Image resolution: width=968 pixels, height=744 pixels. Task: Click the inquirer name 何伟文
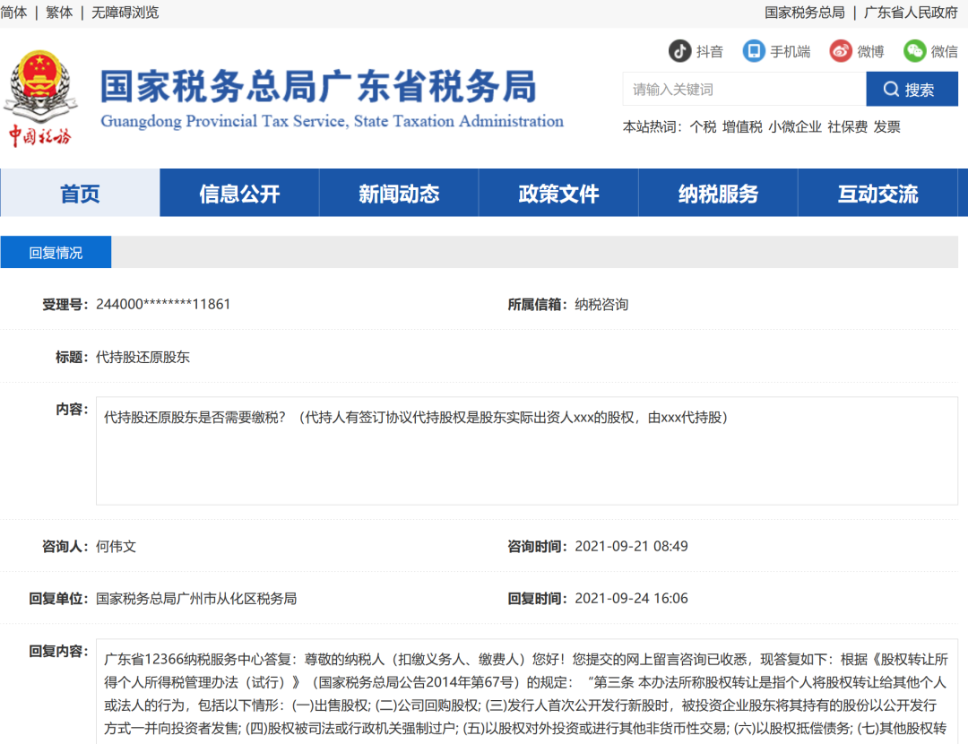coord(116,546)
